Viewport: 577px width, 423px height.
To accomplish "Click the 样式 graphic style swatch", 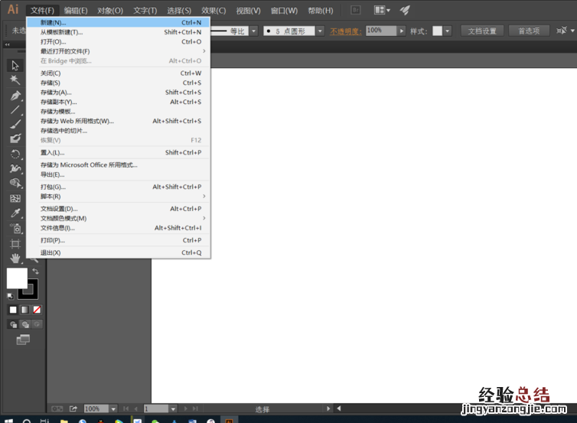I will [x=437, y=31].
